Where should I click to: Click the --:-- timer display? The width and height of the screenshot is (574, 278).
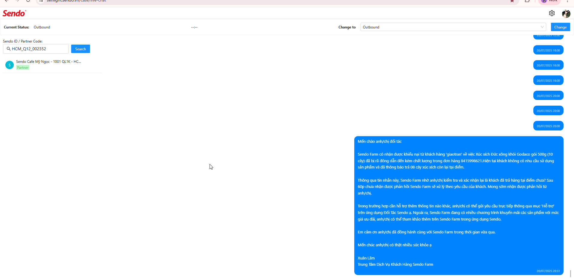point(194,27)
